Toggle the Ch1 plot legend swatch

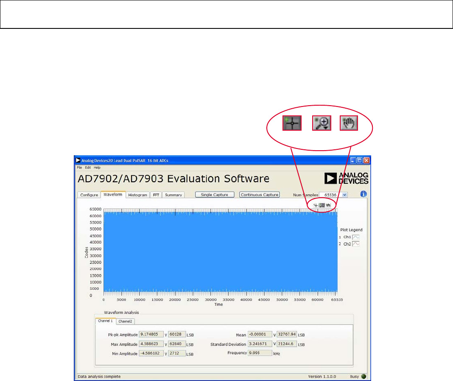tap(356, 237)
